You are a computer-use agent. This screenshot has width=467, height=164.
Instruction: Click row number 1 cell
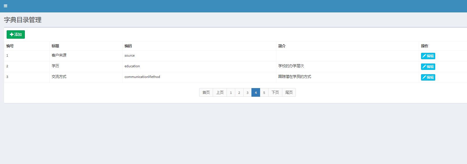(x=27, y=56)
